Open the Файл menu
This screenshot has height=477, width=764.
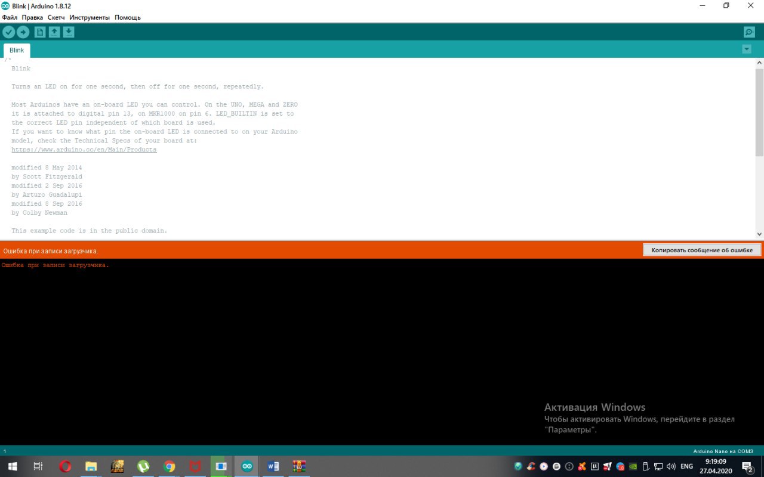pyautogui.click(x=10, y=17)
